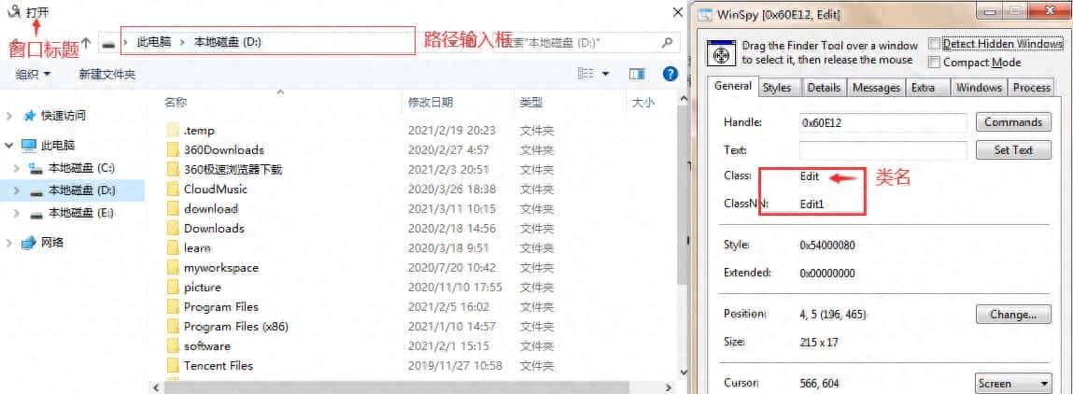Switch to the Details tab
The height and width of the screenshot is (394, 1073).
[x=824, y=88]
